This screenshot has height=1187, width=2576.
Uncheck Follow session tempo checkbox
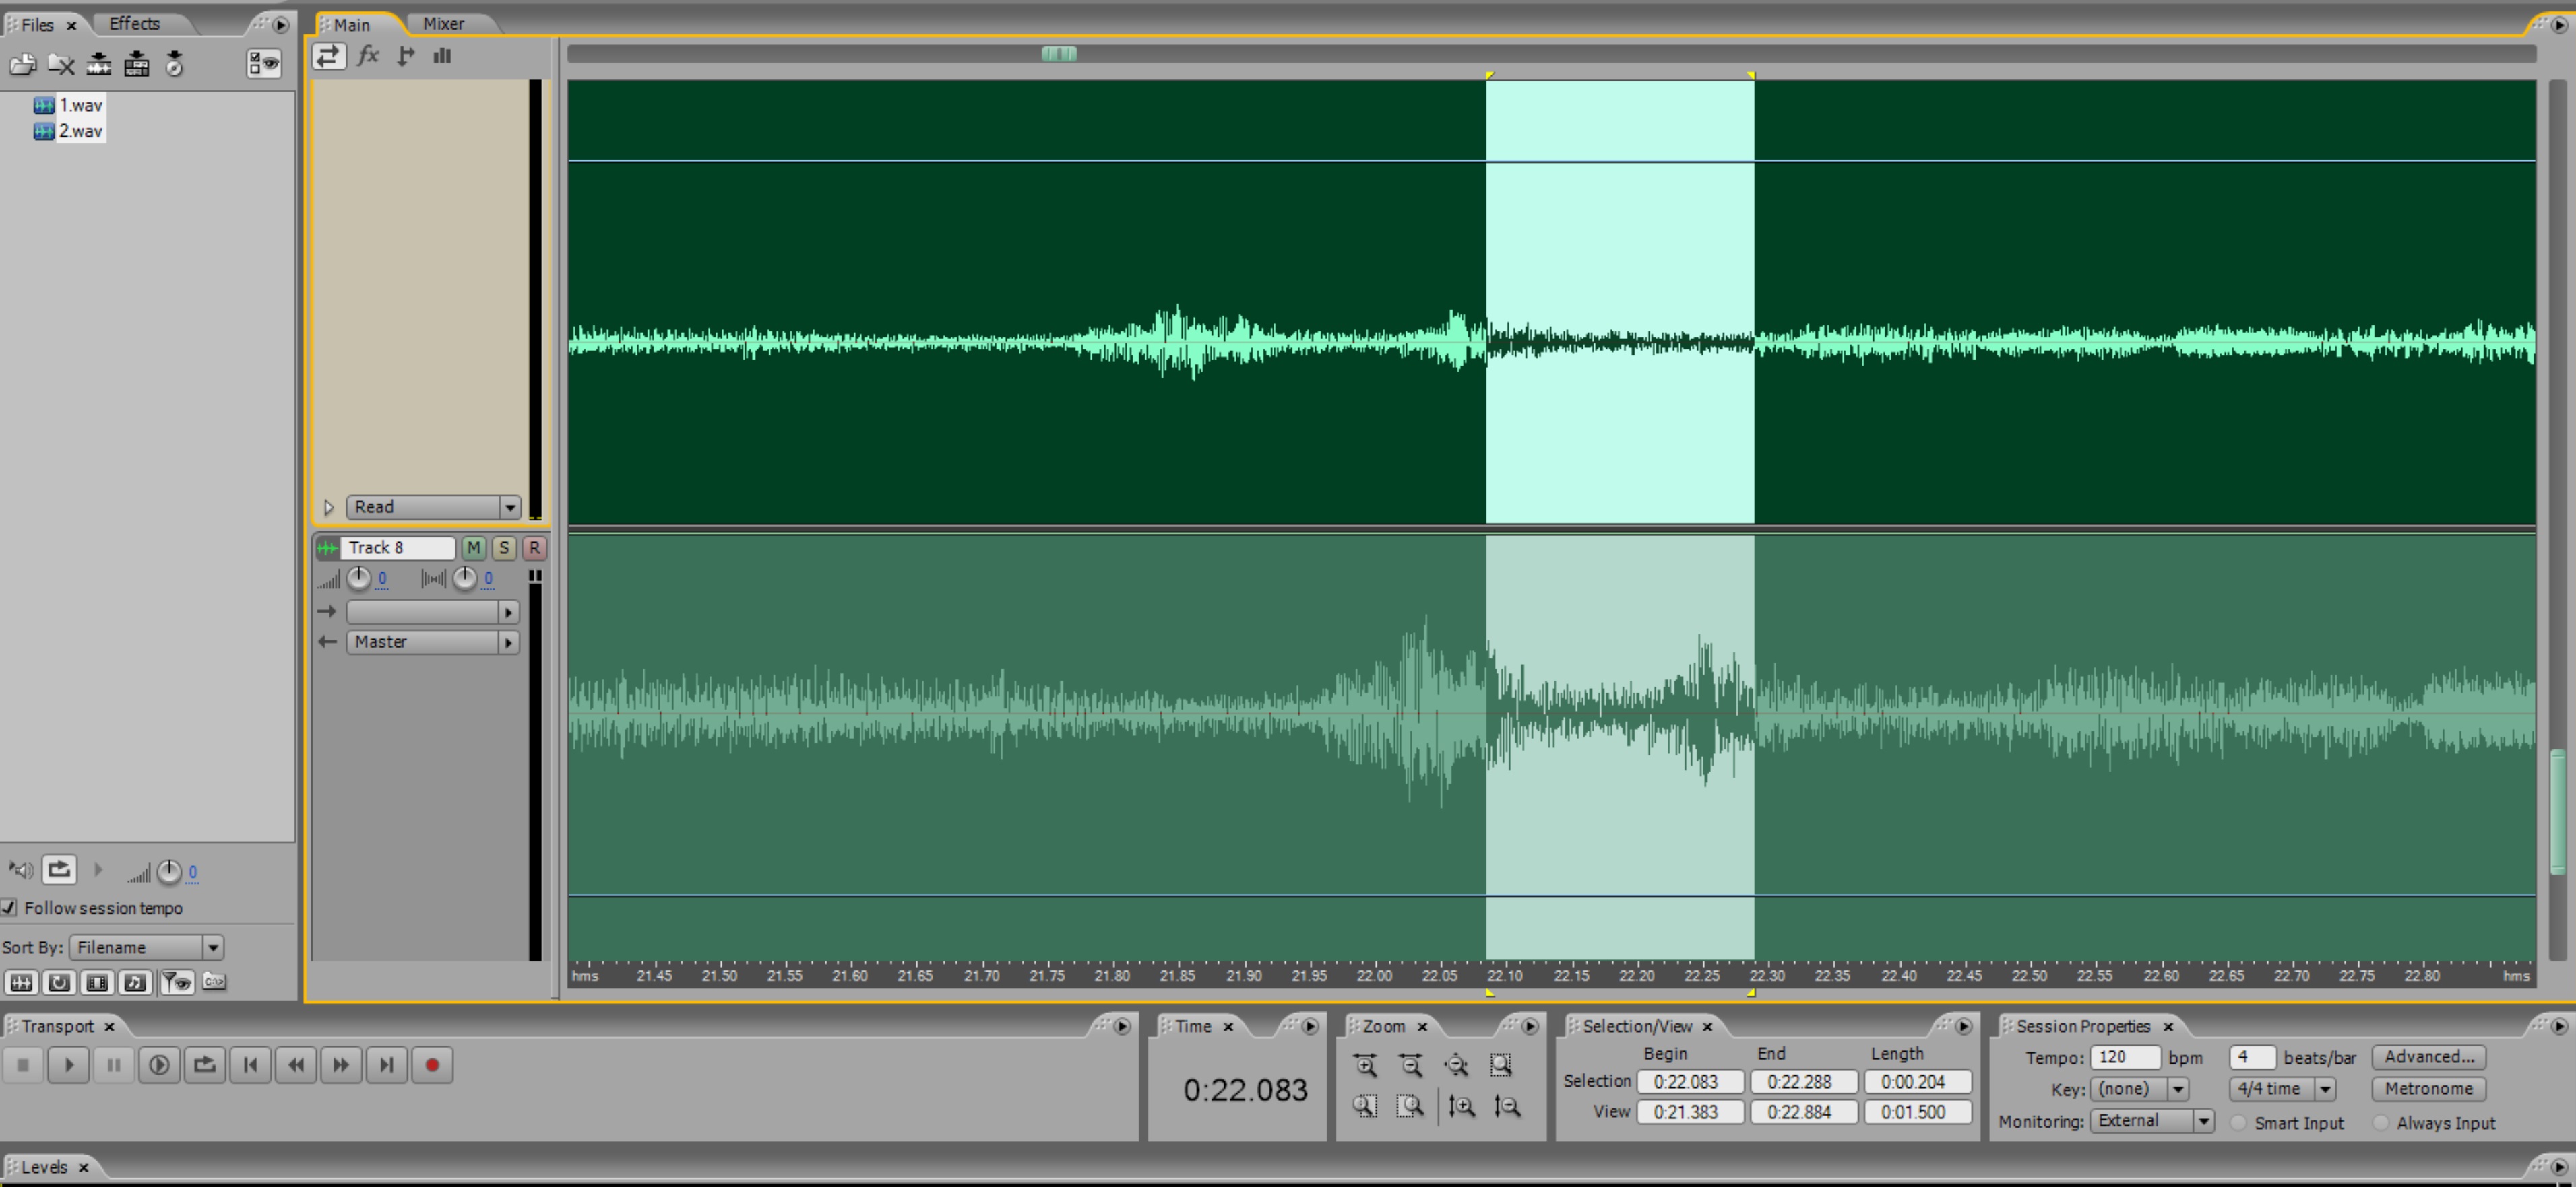click(x=9, y=907)
